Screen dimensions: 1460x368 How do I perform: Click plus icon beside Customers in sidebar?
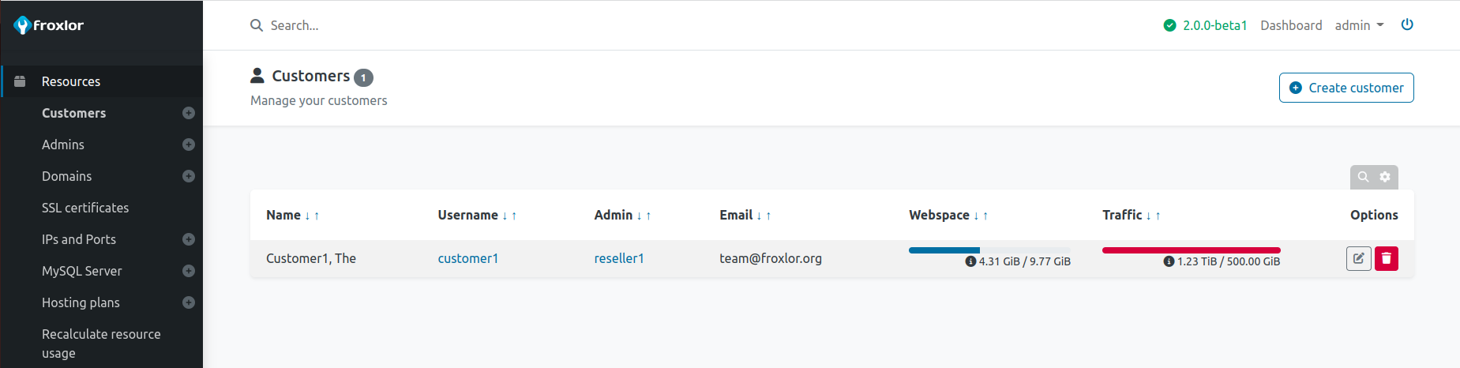click(188, 113)
